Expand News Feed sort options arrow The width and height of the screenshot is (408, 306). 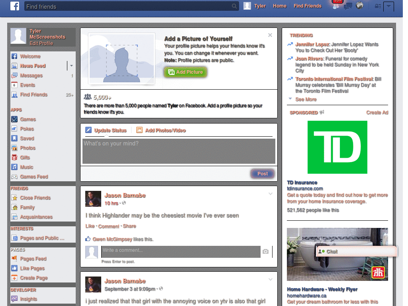[71, 66]
